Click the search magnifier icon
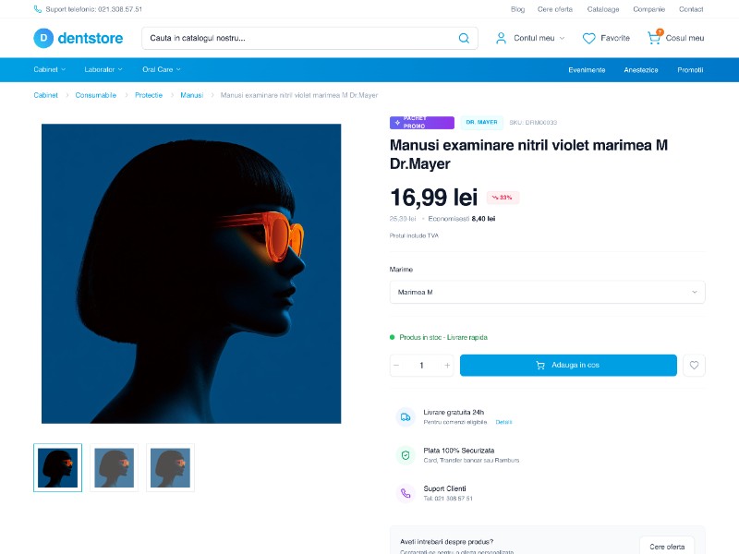This screenshot has height=554, width=739. (464, 38)
